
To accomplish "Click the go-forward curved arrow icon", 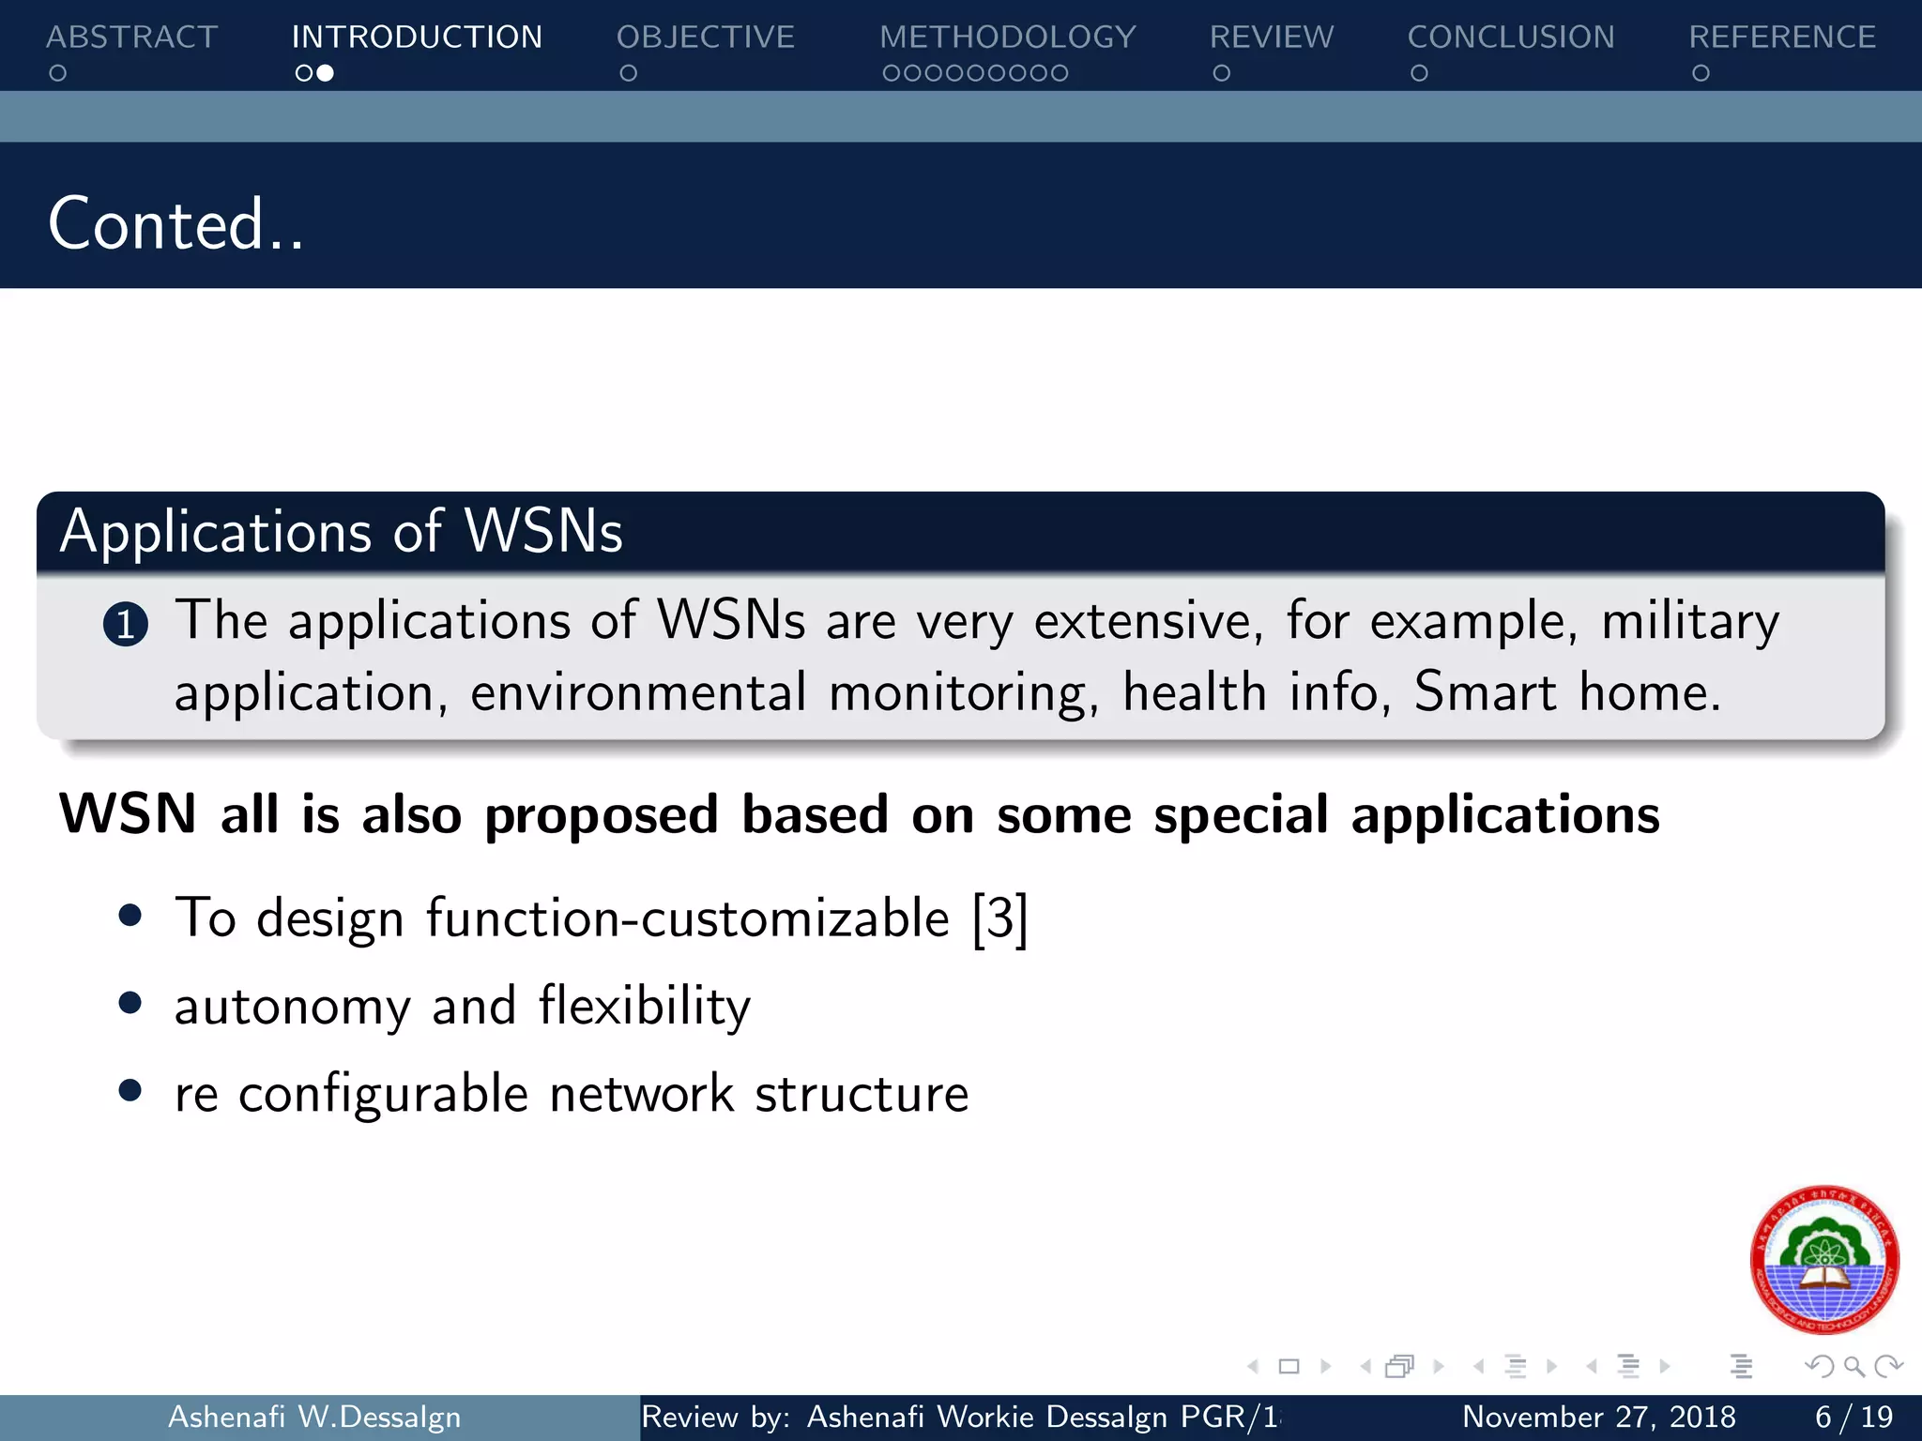I will pos(1888,1367).
